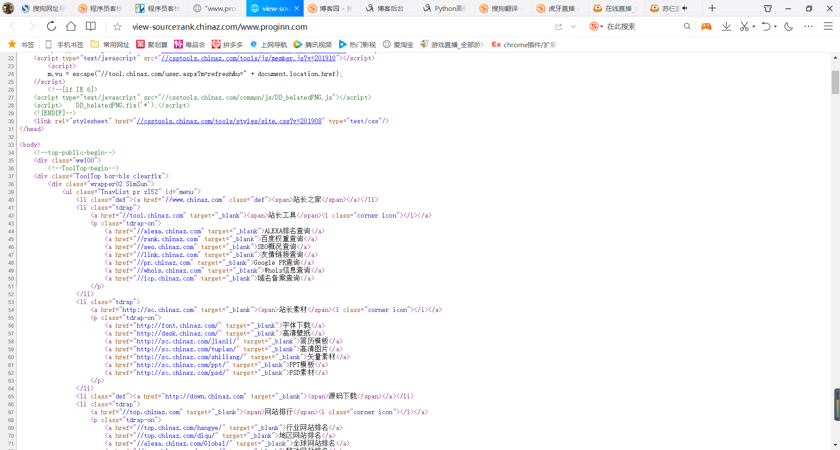Go forward to the next page

31,27
